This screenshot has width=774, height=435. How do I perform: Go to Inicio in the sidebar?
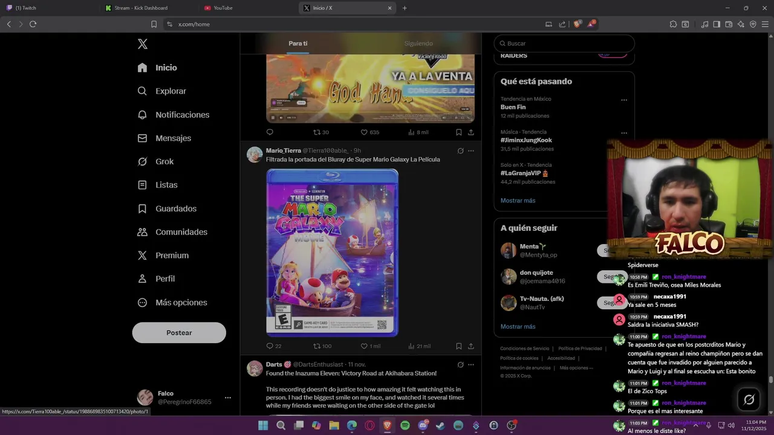pos(157,68)
